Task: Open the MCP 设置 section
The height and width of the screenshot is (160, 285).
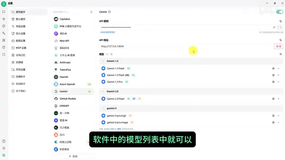Action: click(28, 48)
